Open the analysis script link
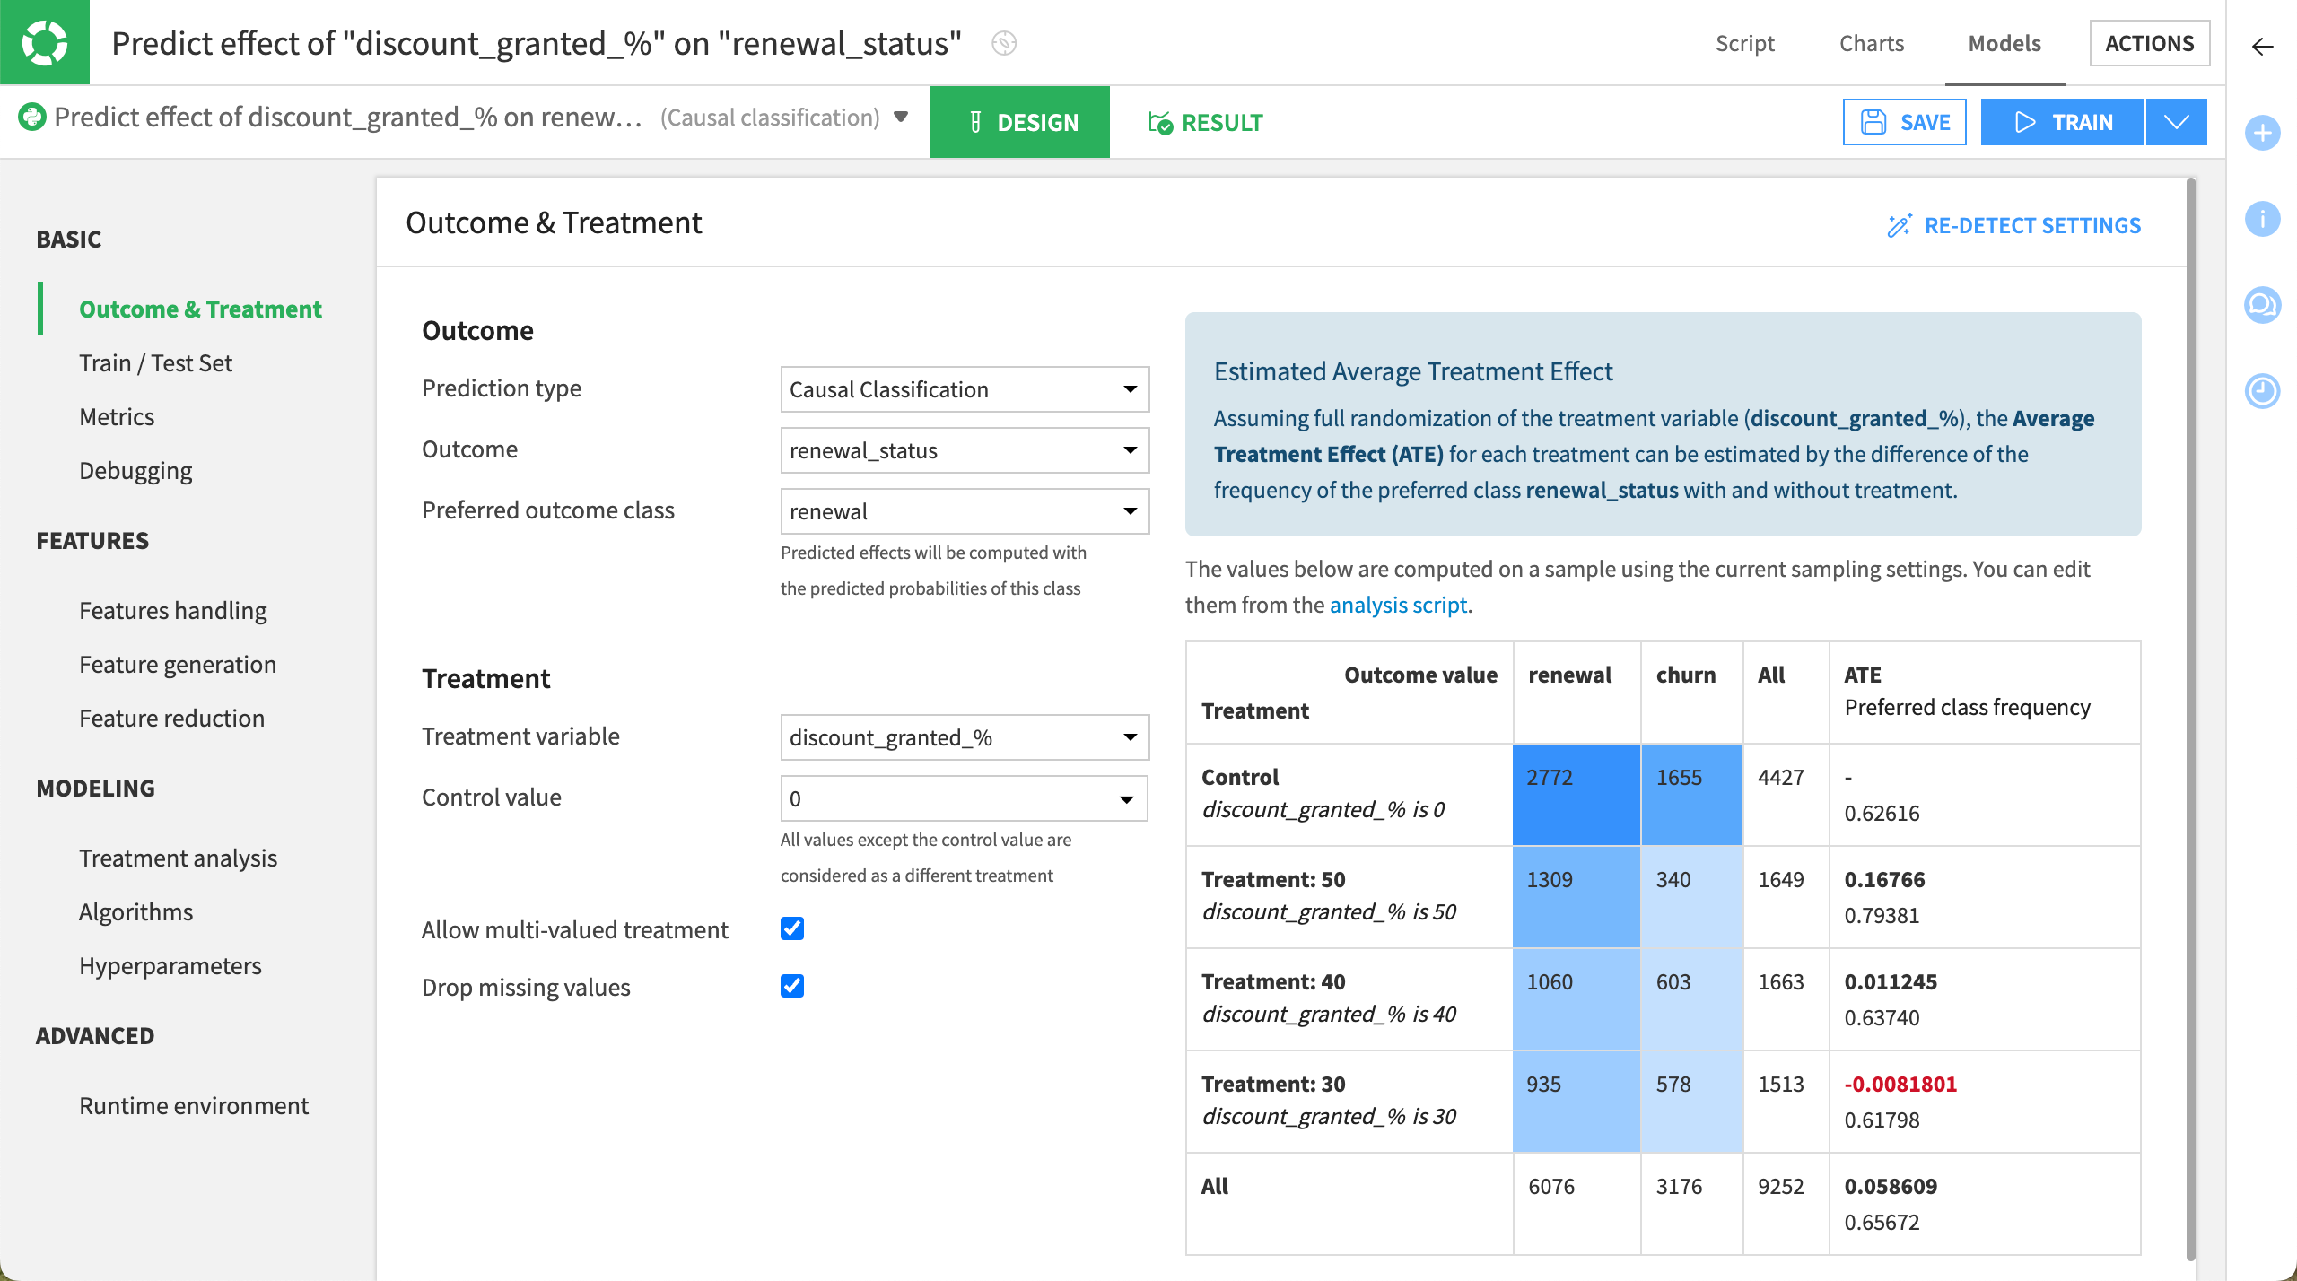The height and width of the screenshot is (1281, 2297). (x=1399, y=605)
